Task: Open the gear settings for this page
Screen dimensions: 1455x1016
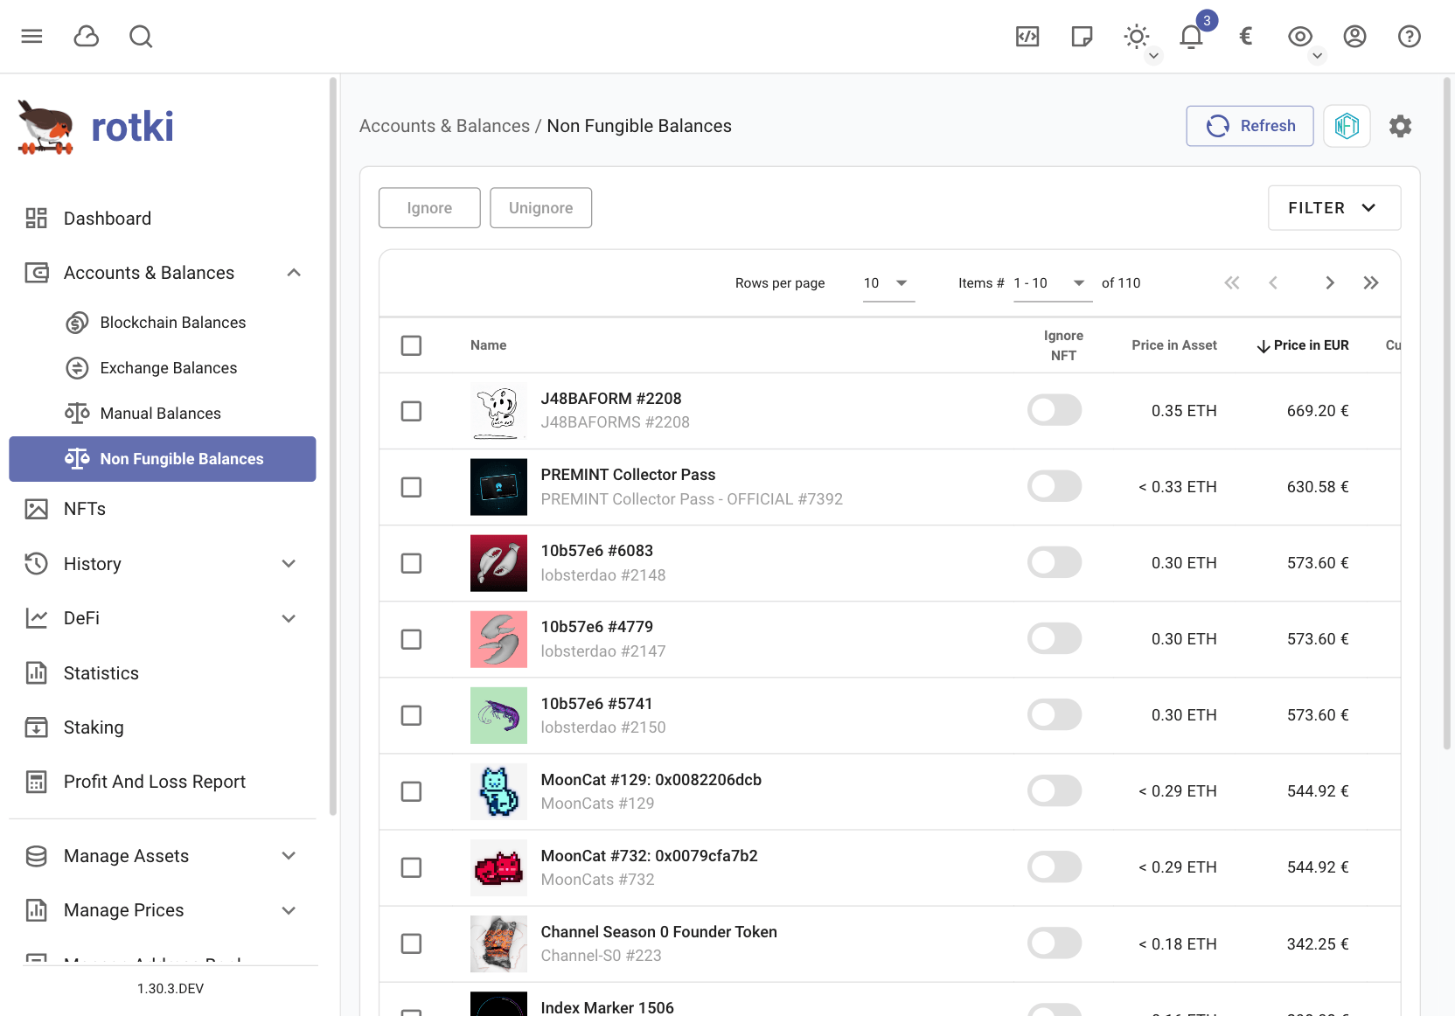Action: 1401,126
